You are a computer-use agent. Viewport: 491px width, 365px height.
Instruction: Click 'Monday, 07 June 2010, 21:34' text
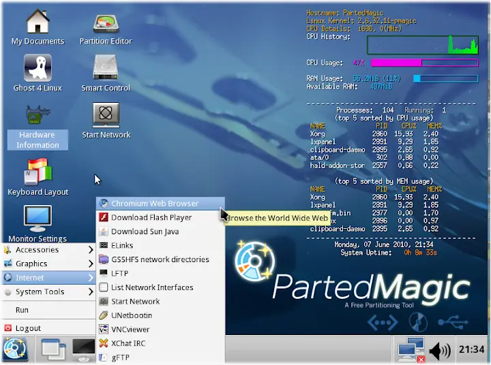click(x=384, y=244)
